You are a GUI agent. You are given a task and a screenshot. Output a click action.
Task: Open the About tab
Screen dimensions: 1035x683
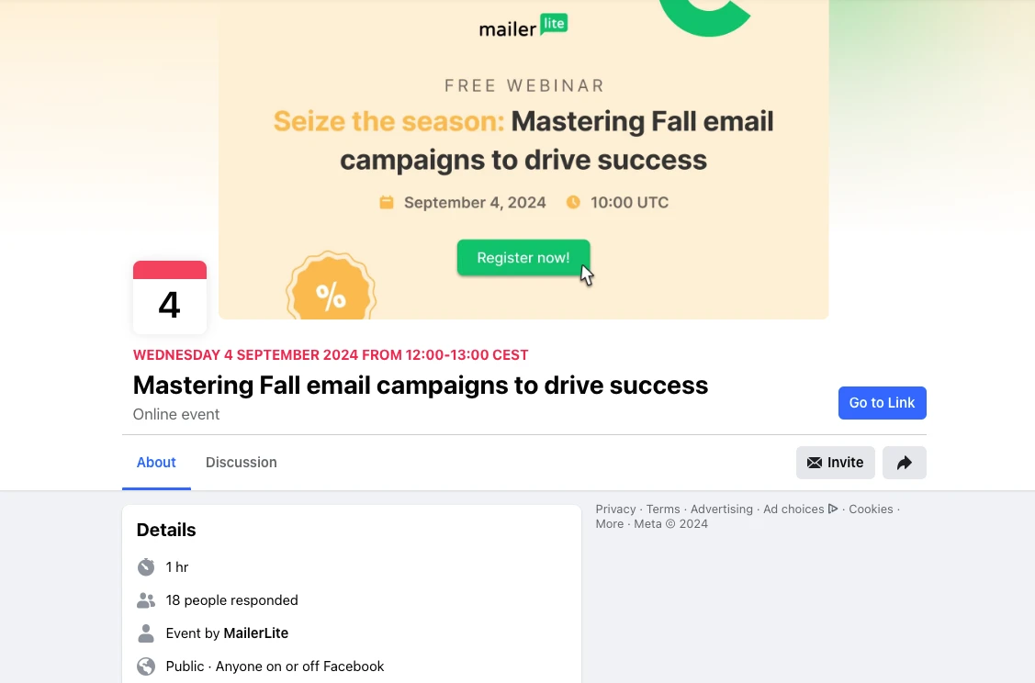click(x=156, y=463)
